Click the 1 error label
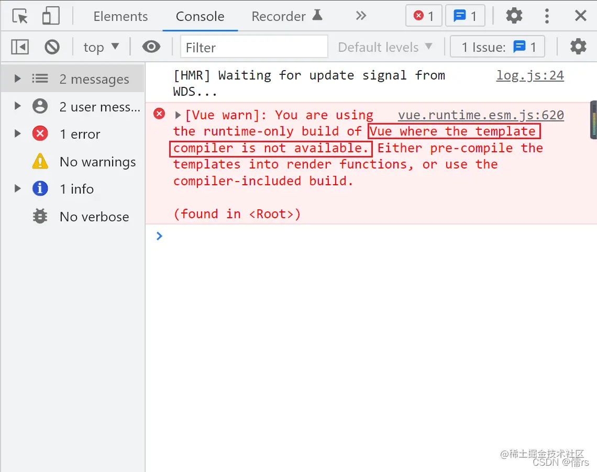This screenshot has height=472, width=597. (80, 134)
